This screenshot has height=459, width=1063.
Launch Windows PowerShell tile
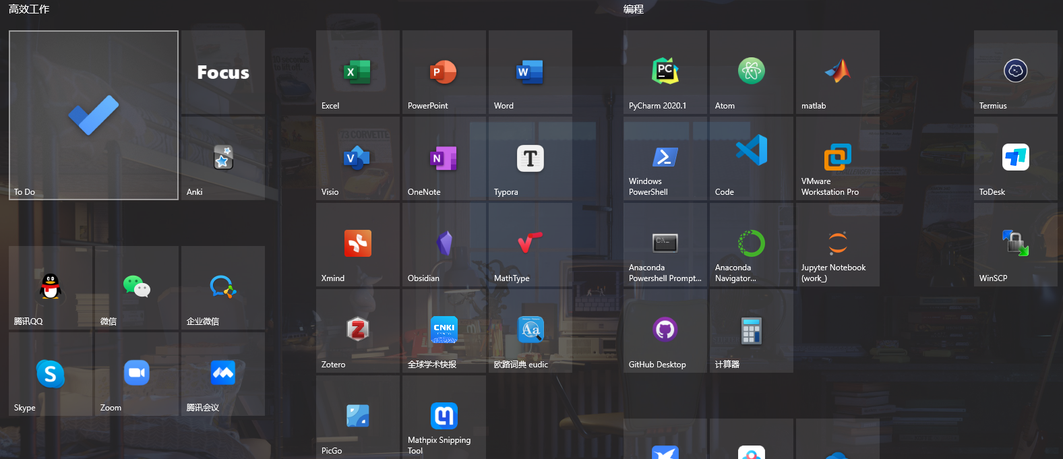(665, 158)
